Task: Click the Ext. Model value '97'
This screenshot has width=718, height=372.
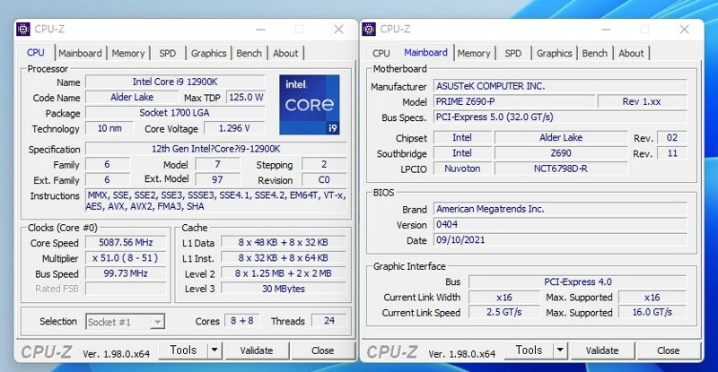Action: point(217,180)
